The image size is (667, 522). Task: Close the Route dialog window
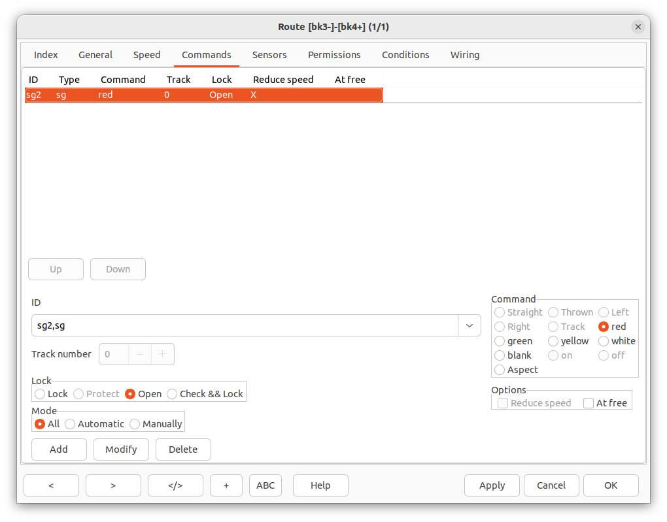[x=638, y=27]
